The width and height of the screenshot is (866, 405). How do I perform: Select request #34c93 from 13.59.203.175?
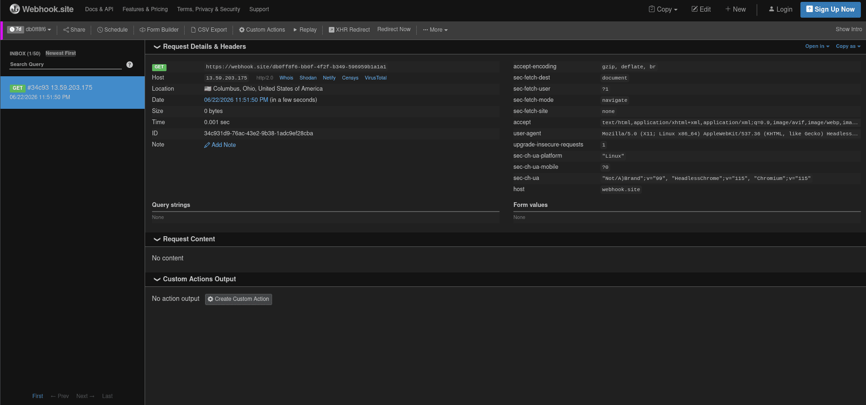point(73,92)
